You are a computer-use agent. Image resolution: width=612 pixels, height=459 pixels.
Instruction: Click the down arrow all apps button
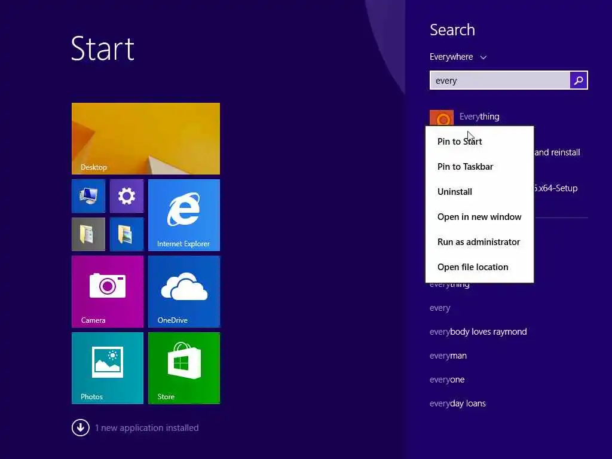coord(81,427)
